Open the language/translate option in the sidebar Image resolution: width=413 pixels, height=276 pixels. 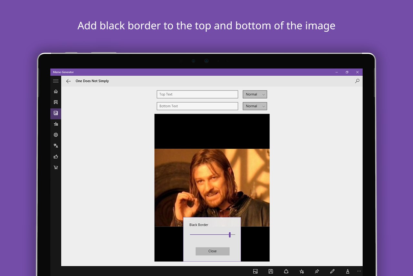pos(55,146)
